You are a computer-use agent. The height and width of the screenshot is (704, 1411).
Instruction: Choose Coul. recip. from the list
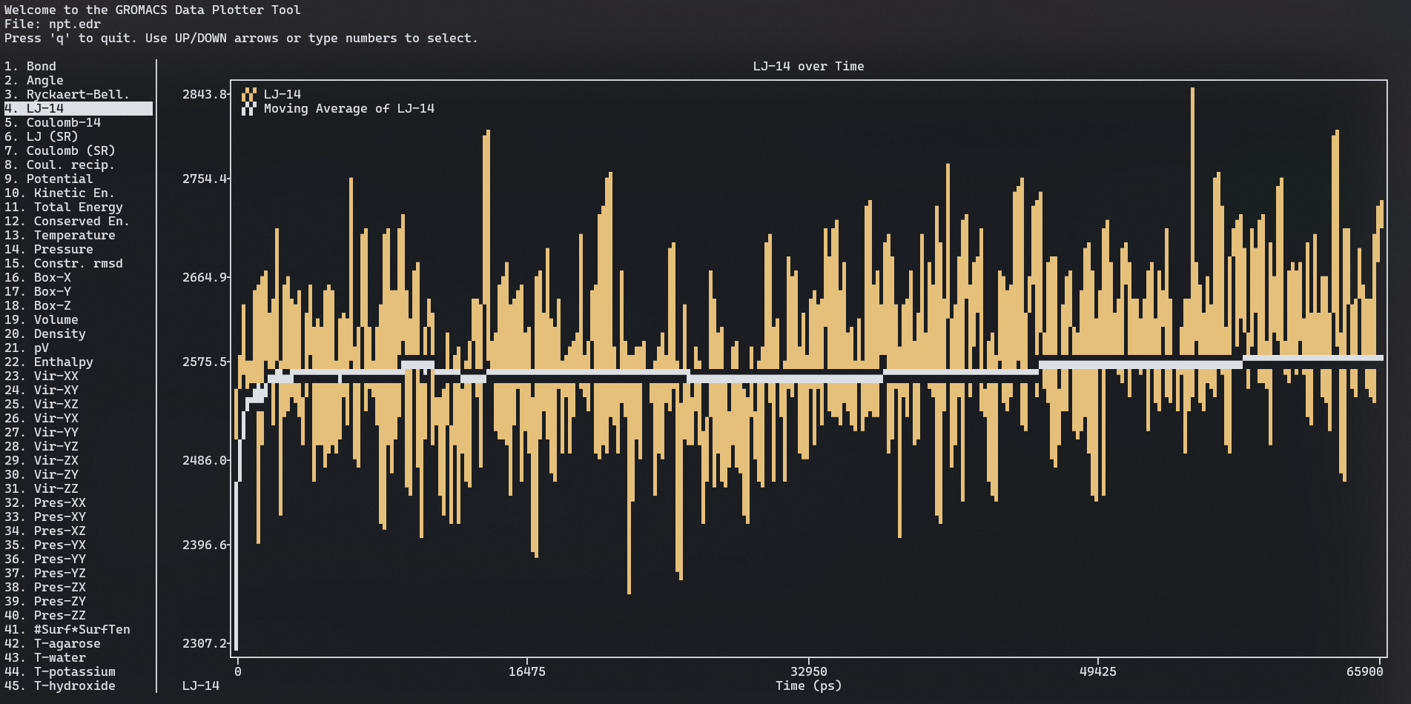[60, 165]
